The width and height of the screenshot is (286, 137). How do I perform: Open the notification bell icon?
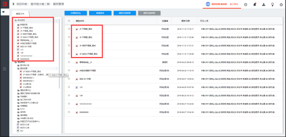coord(255,4)
